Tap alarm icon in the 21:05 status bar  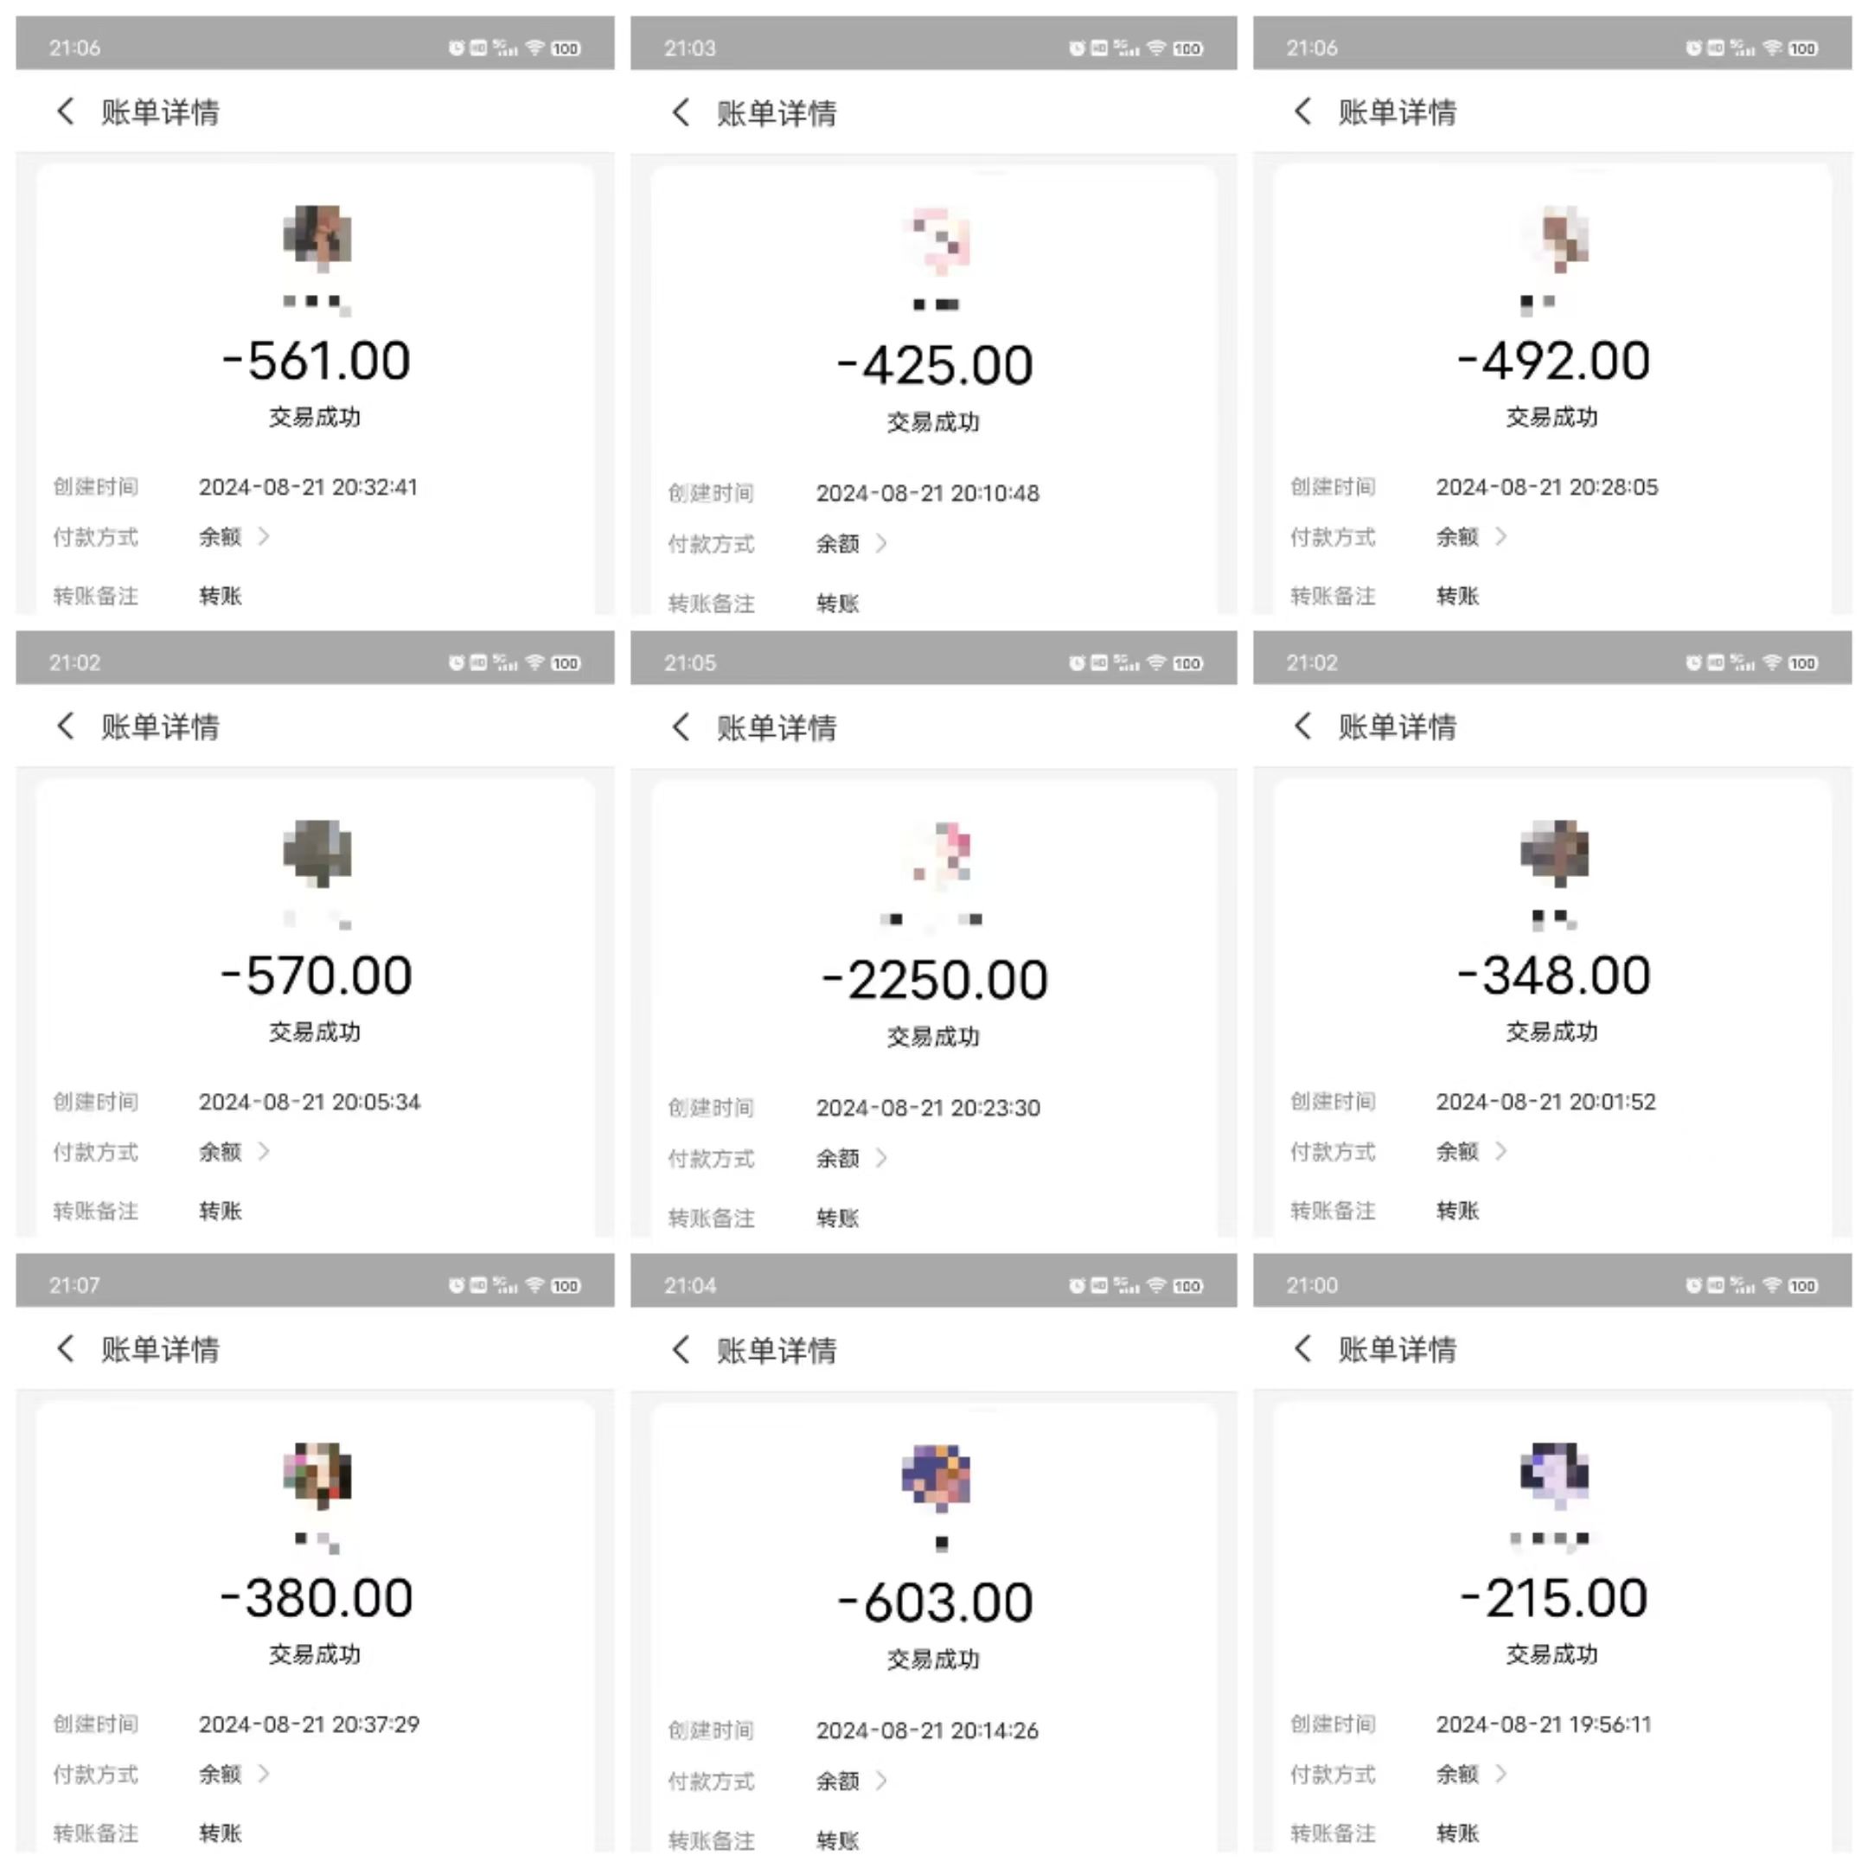coord(1076,662)
